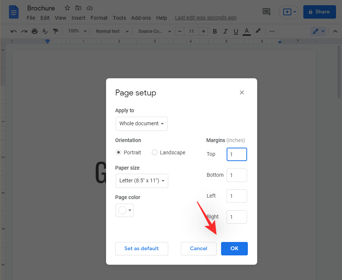Click the OK button
The width and height of the screenshot is (342, 280).
coord(234,249)
